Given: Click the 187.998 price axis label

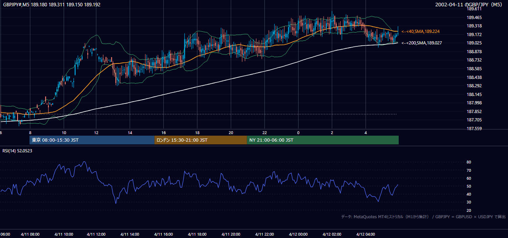Looking at the screenshot, I should (x=474, y=103).
